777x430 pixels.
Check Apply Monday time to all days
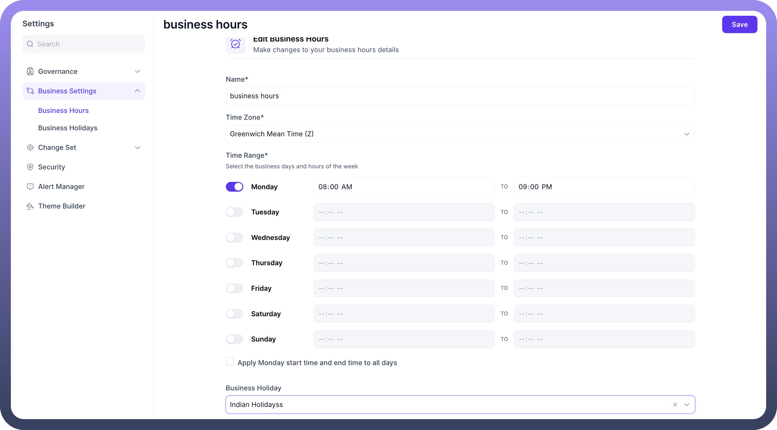(x=229, y=362)
